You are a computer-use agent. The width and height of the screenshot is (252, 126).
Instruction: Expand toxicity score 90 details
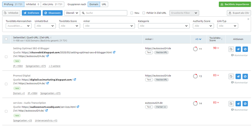click(x=216, y=48)
